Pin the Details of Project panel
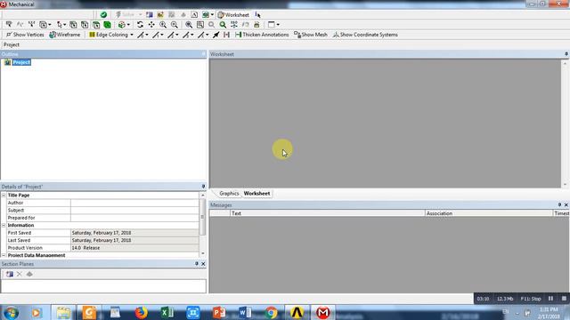570x320 pixels. coord(203,187)
